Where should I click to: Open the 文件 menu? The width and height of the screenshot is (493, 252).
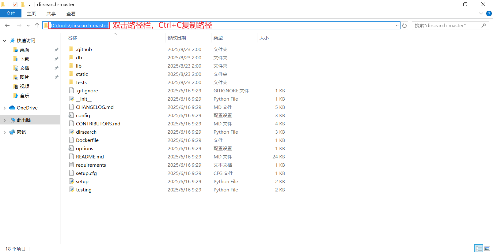(x=11, y=13)
